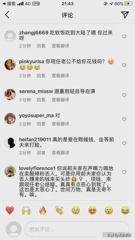The image size is (135, 240).
Task: Insert the fire emoji reaction
Action: 43,210
